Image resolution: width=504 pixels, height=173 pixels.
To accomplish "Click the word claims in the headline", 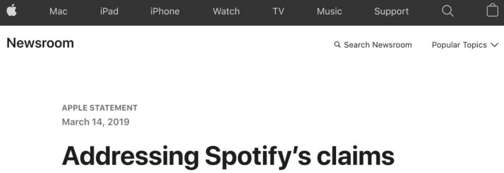I will click(x=356, y=156).
